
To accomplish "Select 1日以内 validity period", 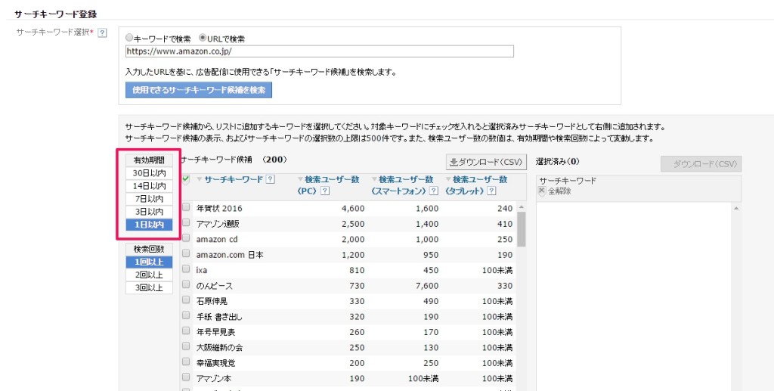I will point(149,225).
